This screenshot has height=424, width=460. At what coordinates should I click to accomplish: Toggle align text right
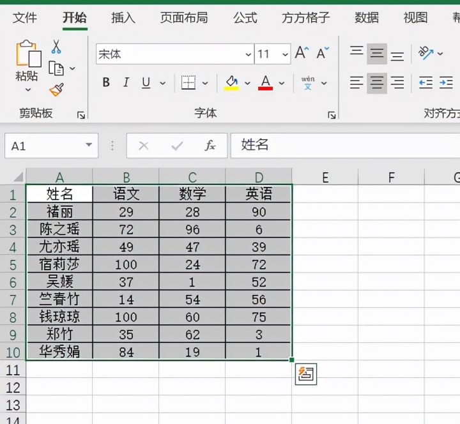tap(397, 82)
